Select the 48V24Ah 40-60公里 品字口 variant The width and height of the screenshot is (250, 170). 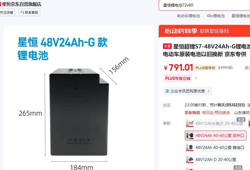[x=216, y=136]
